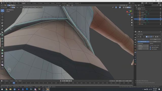Pick the Scale tool

(x=2, y=23)
